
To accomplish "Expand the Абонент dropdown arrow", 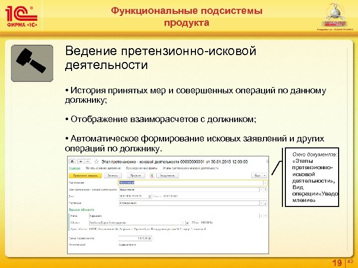I will [x=183, y=222].
